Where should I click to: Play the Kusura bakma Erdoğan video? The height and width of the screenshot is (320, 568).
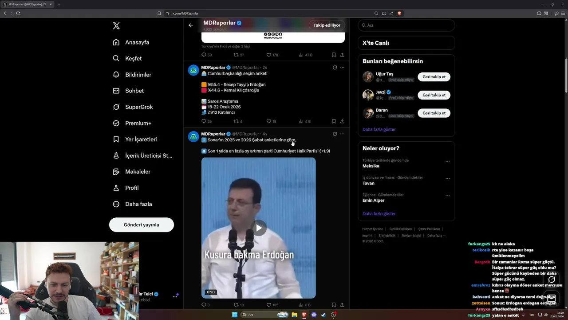pyautogui.click(x=259, y=228)
